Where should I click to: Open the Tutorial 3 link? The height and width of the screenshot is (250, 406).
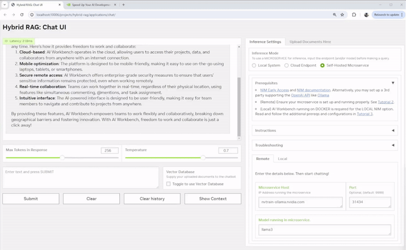(x=364, y=114)
